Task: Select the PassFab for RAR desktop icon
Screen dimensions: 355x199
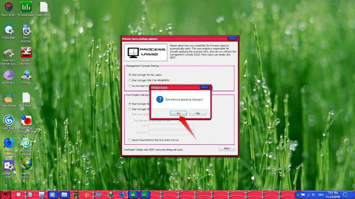Action: point(9,169)
